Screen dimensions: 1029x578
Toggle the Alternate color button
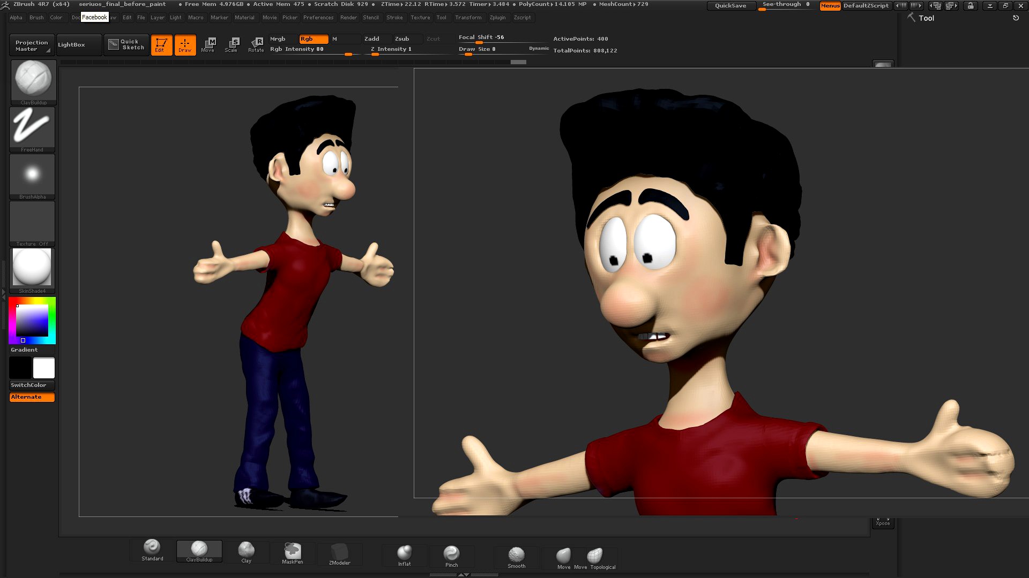pos(32,397)
